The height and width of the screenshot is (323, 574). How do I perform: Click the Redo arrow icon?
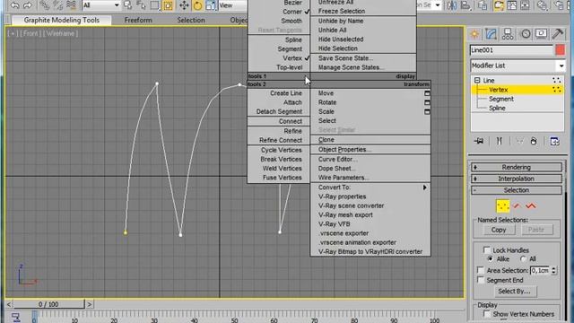tap(28, 5)
